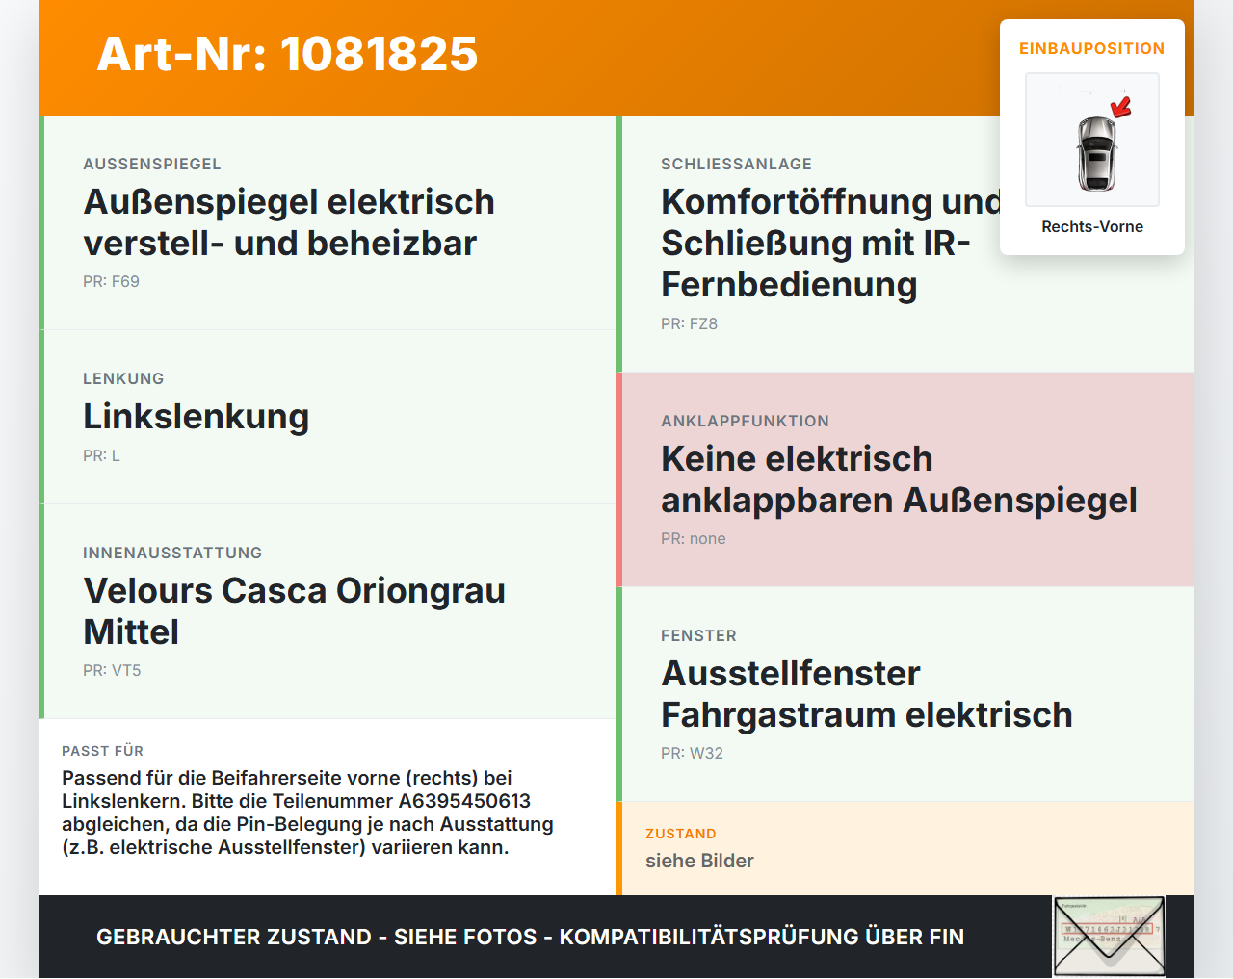Open the vehicle registration thumbnail in the footer

click(1109, 937)
